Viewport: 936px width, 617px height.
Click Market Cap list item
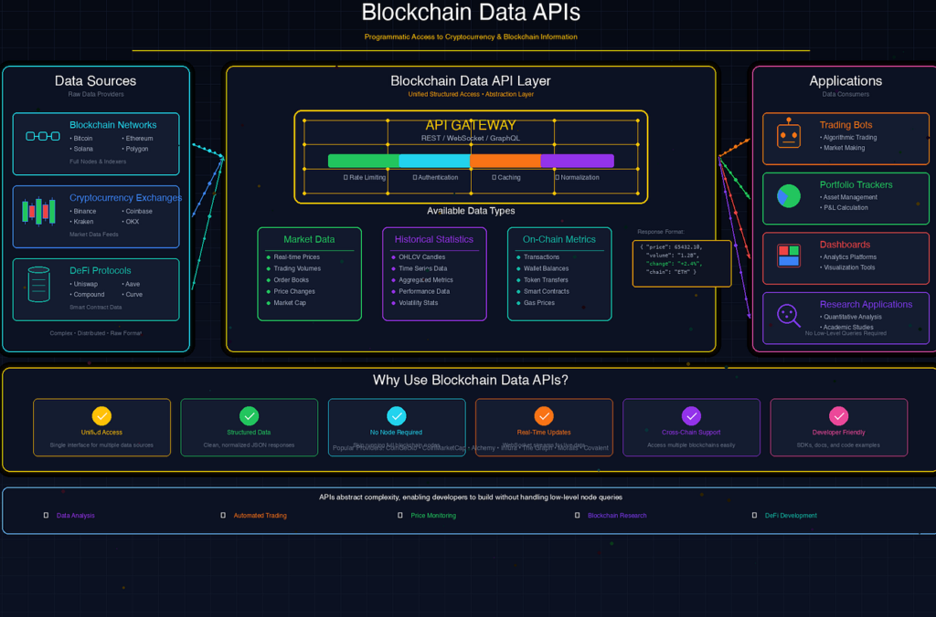tap(290, 303)
